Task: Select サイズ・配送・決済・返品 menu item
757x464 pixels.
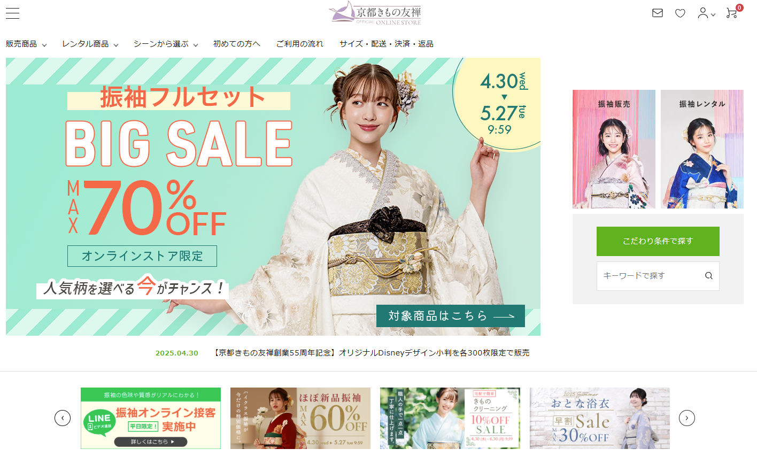Action: click(x=387, y=44)
